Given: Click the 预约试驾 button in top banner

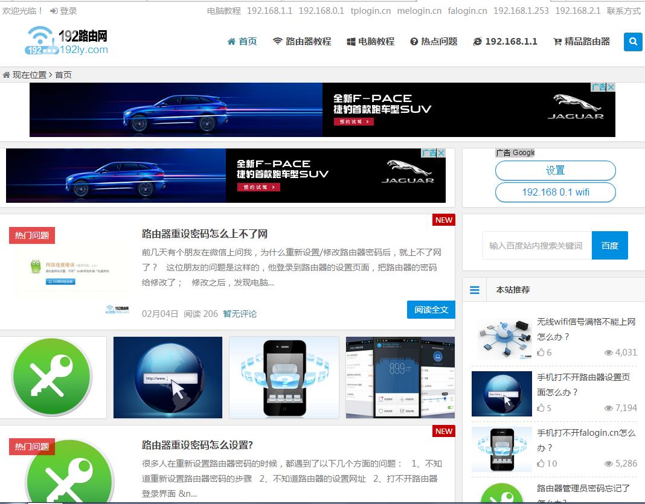Looking at the screenshot, I should [354, 122].
